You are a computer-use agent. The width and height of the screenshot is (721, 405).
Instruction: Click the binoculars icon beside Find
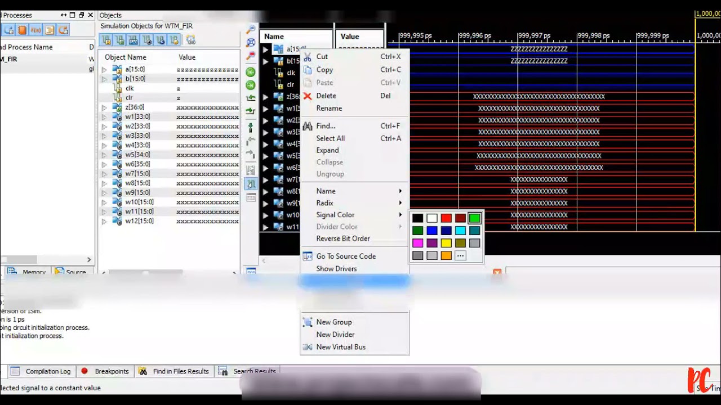pyautogui.click(x=307, y=126)
